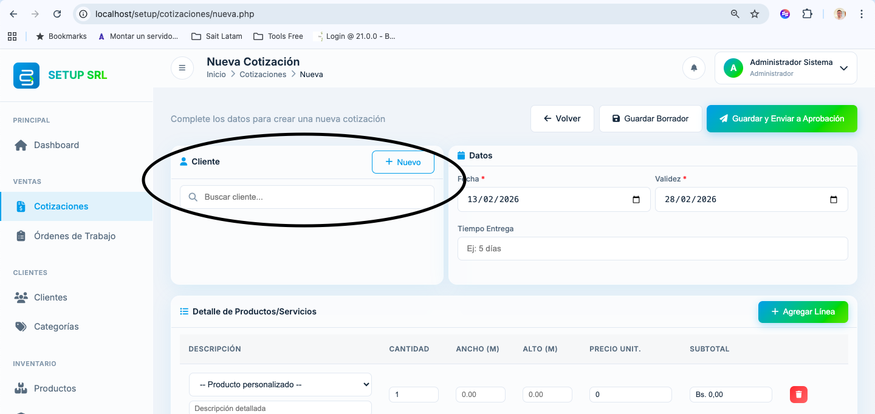
Task: Click the green A user avatar
Action: click(733, 68)
